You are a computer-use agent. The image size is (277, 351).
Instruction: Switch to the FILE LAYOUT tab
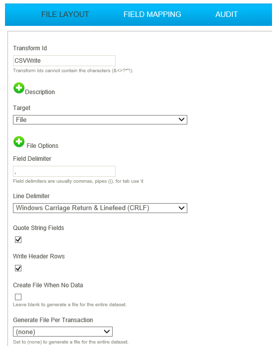point(65,14)
